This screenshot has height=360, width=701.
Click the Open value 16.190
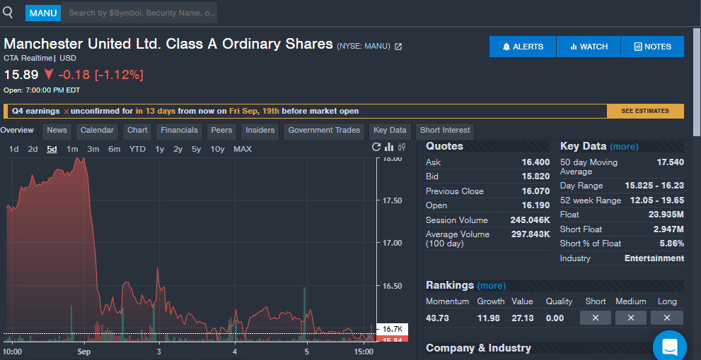[535, 205]
